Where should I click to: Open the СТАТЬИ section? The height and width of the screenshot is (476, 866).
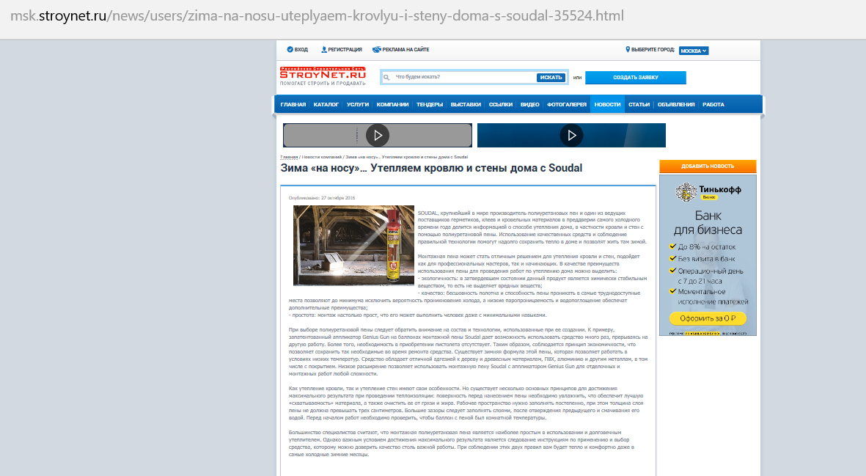(x=639, y=104)
